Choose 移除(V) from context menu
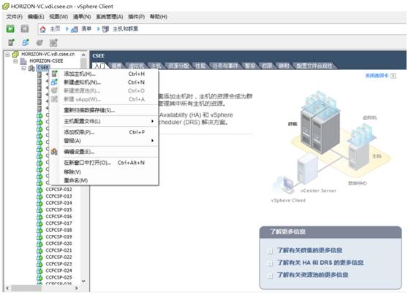The height and width of the screenshot is (294, 408). [x=104, y=172]
